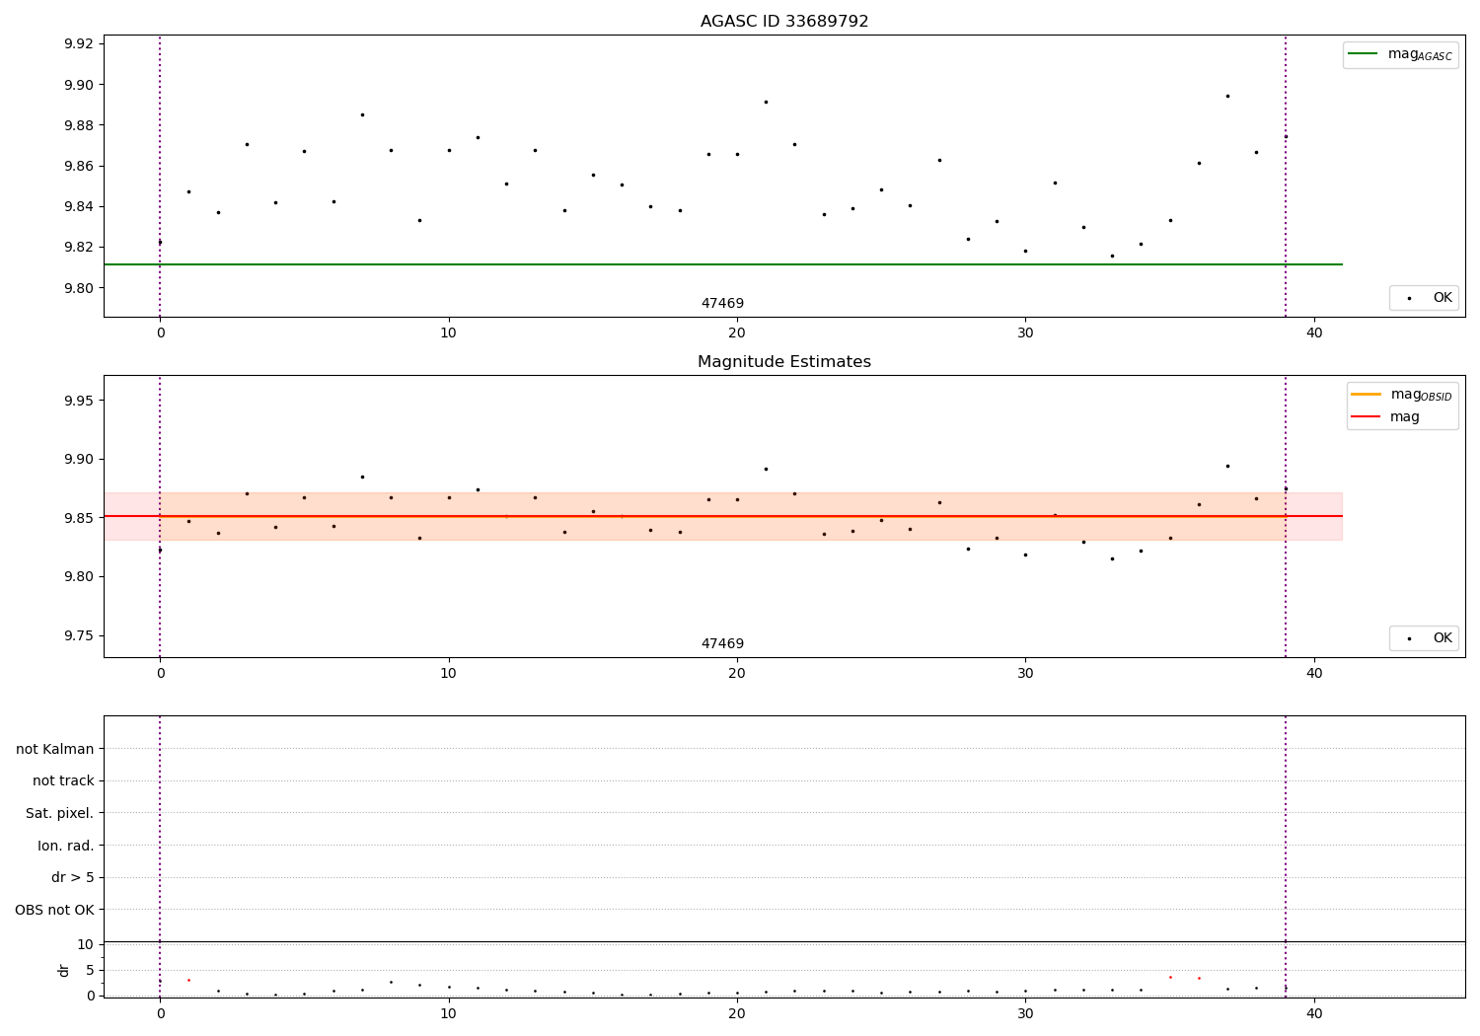
Task: Click the 'dr' y-axis label
Action: (x=64, y=970)
